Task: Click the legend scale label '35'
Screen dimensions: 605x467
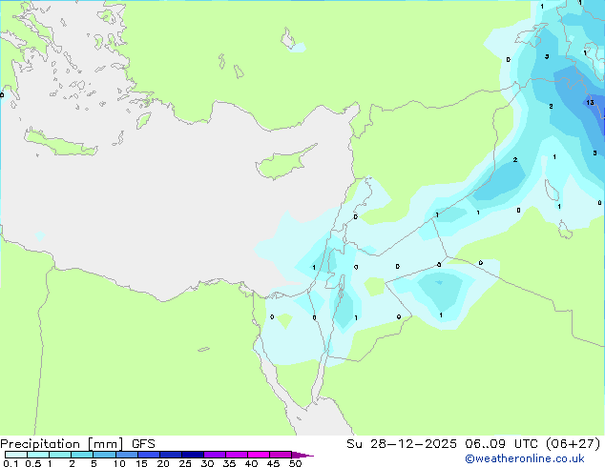Action: (x=229, y=463)
